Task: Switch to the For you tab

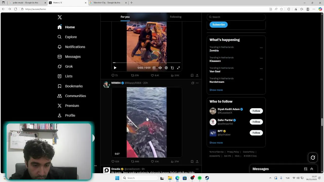Action: click(125, 17)
